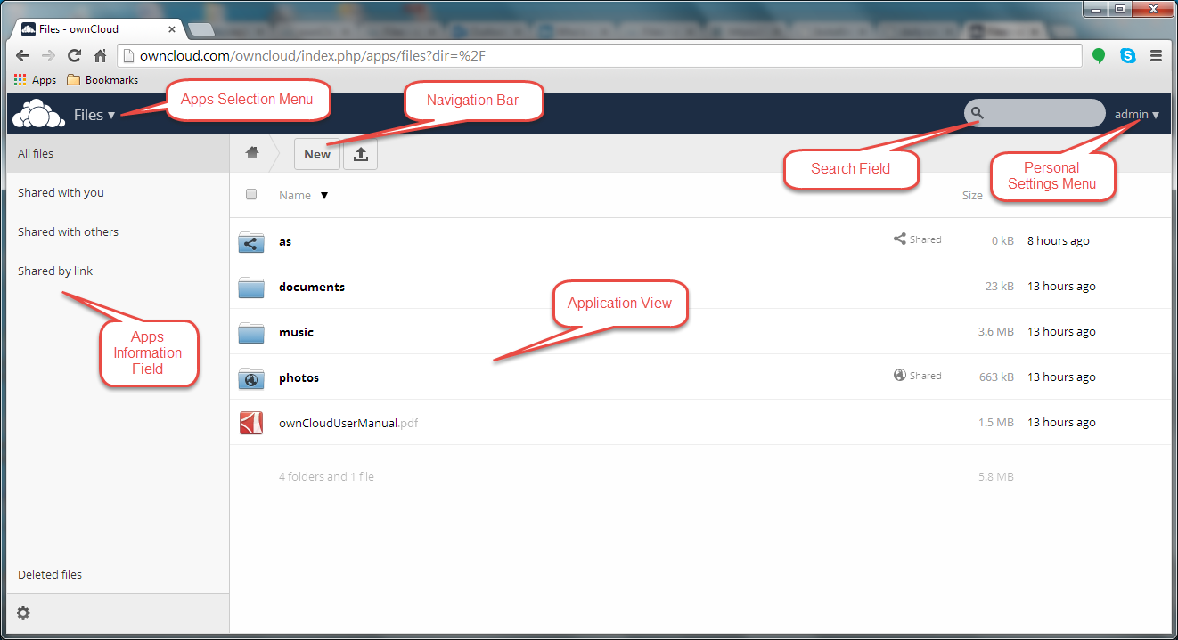Open the admin personal settings dropdown
This screenshot has width=1178, height=640.
(1136, 115)
